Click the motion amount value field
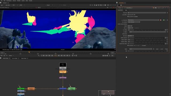The height and width of the screenshot is (96, 171). pos(131,38)
